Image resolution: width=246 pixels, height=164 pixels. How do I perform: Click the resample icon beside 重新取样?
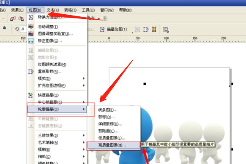31,72
